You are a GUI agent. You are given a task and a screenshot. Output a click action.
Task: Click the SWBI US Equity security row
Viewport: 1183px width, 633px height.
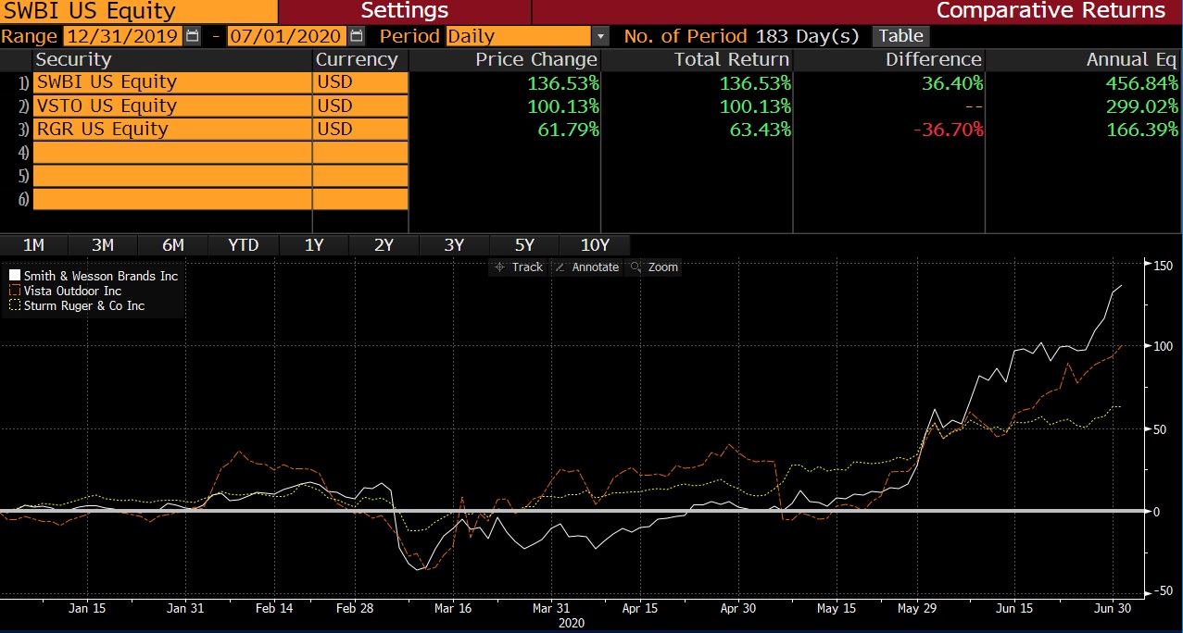pyautogui.click(x=173, y=81)
